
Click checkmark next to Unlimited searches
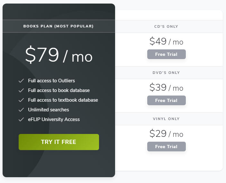[x=21, y=110]
